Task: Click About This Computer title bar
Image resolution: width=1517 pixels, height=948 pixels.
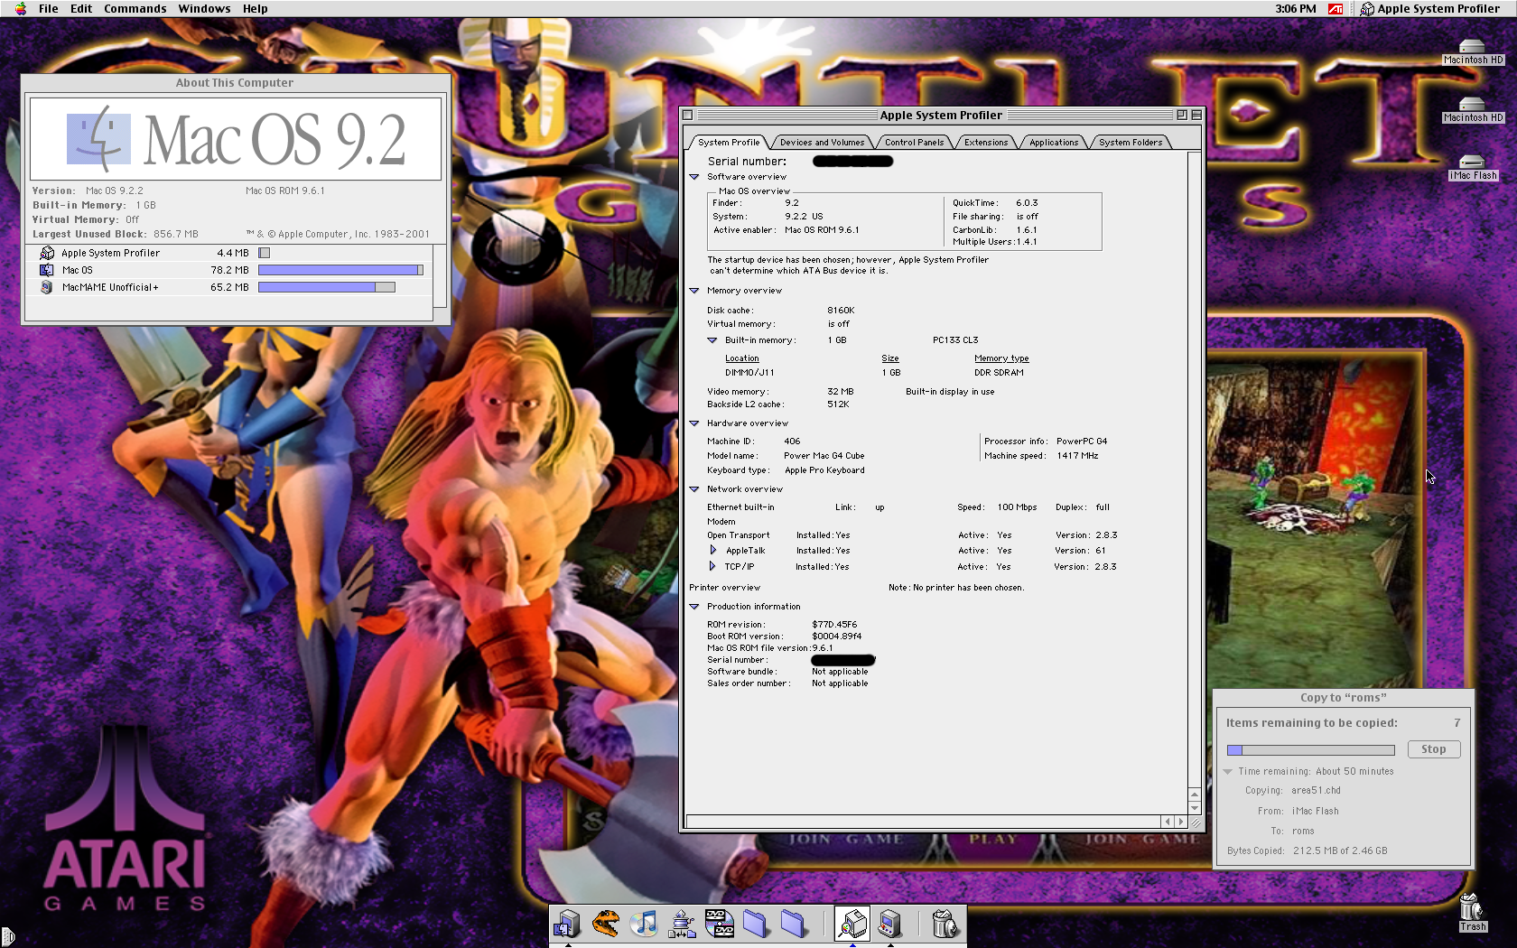Action: tap(235, 82)
